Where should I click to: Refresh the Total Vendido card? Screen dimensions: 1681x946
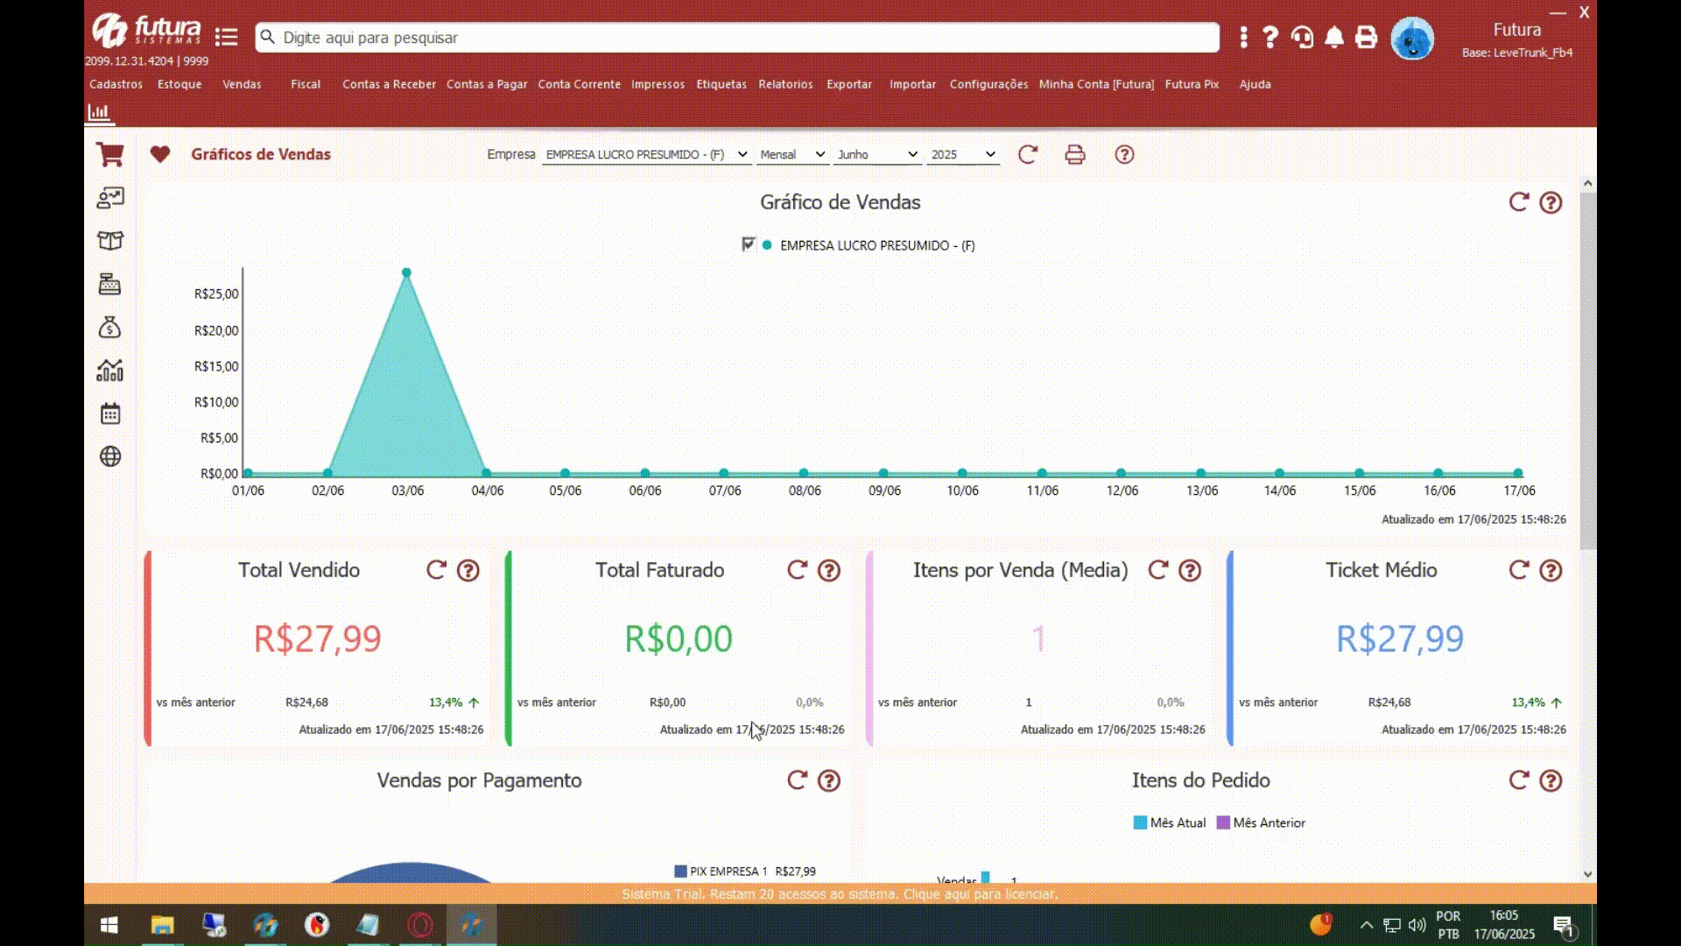click(436, 570)
